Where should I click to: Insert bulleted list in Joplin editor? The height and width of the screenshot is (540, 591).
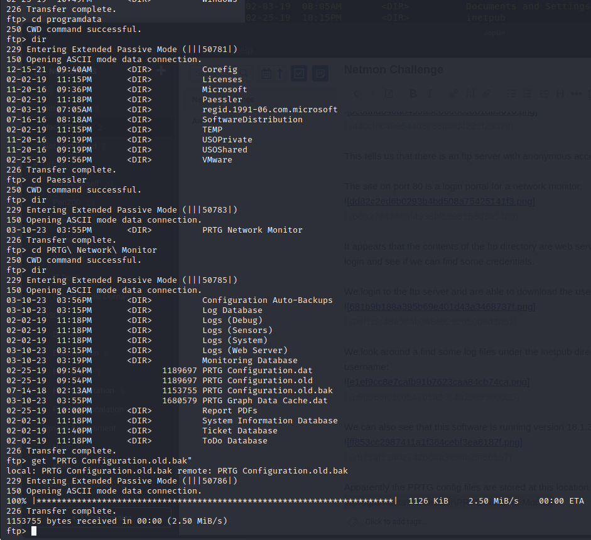tap(511, 93)
